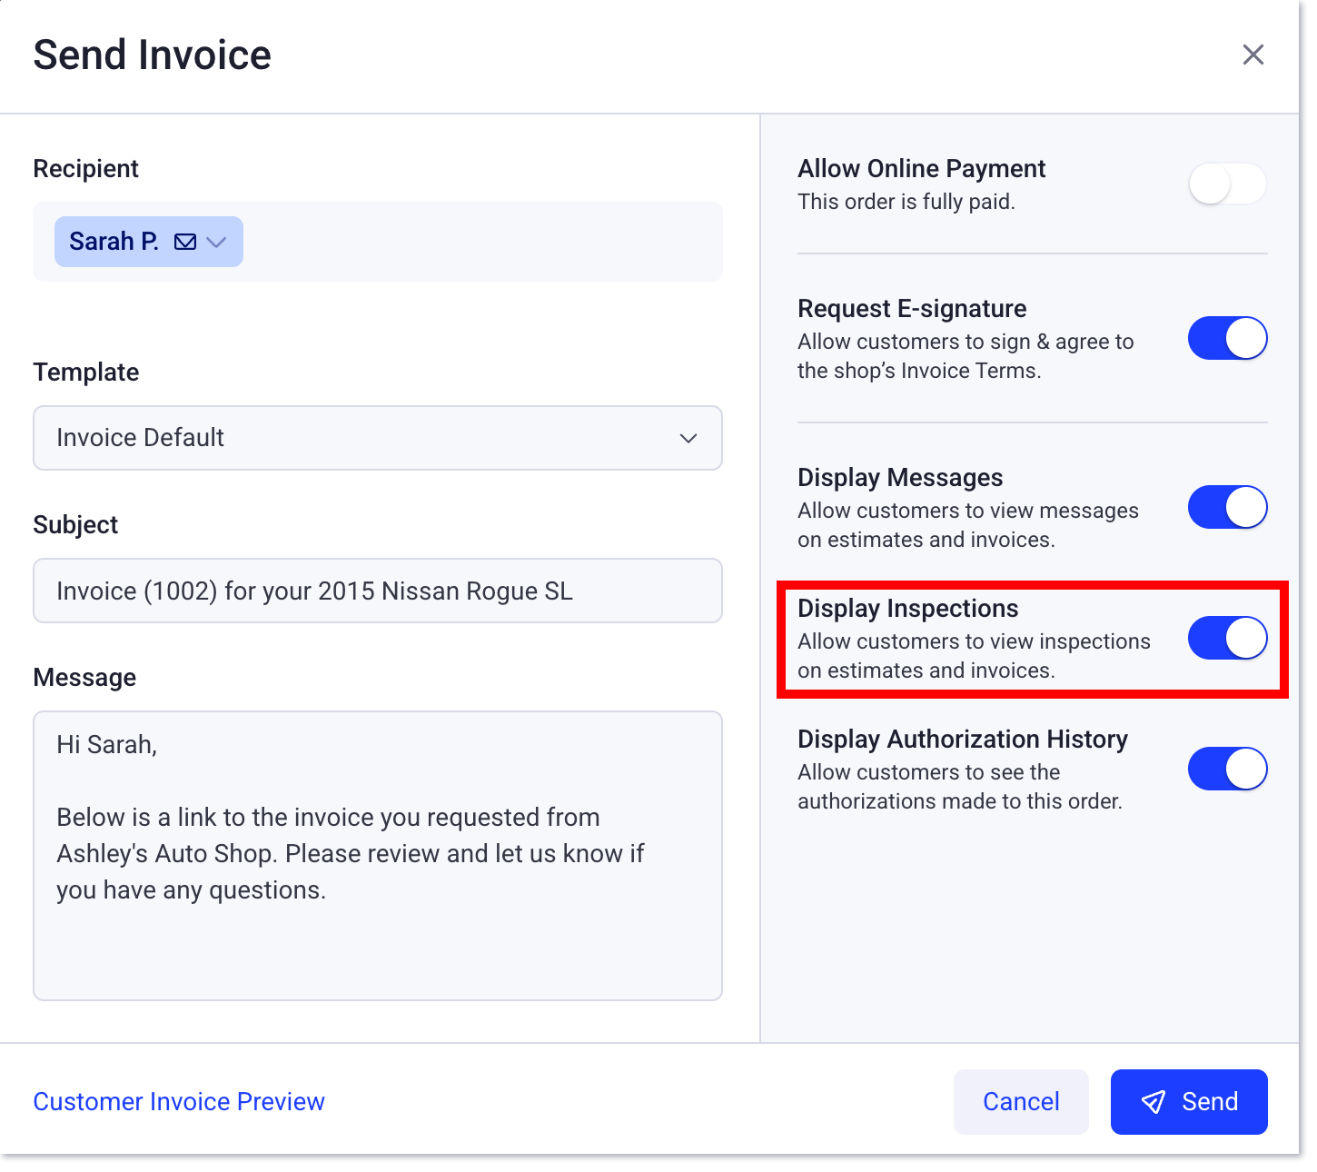Turn off Display Messages
The height and width of the screenshot is (1172, 1317).
[1227, 507]
